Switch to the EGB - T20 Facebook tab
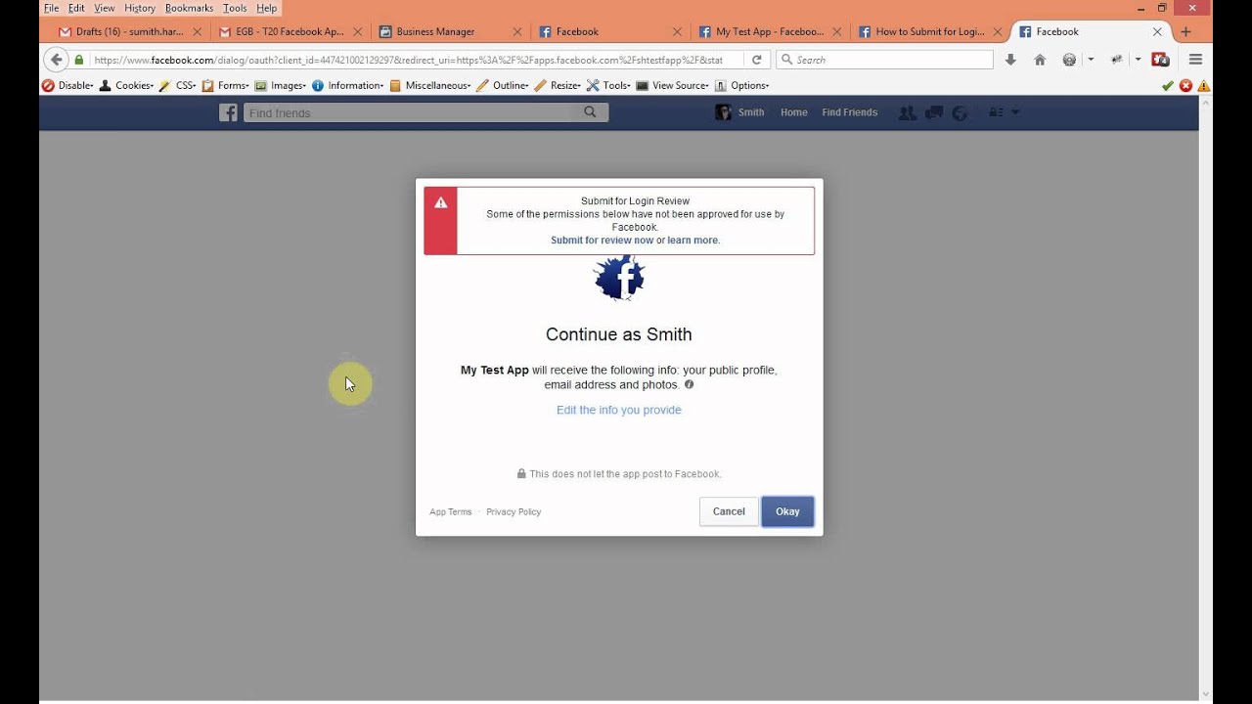The width and height of the screenshot is (1252, 704). pyautogui.click(x=290, y=31)
